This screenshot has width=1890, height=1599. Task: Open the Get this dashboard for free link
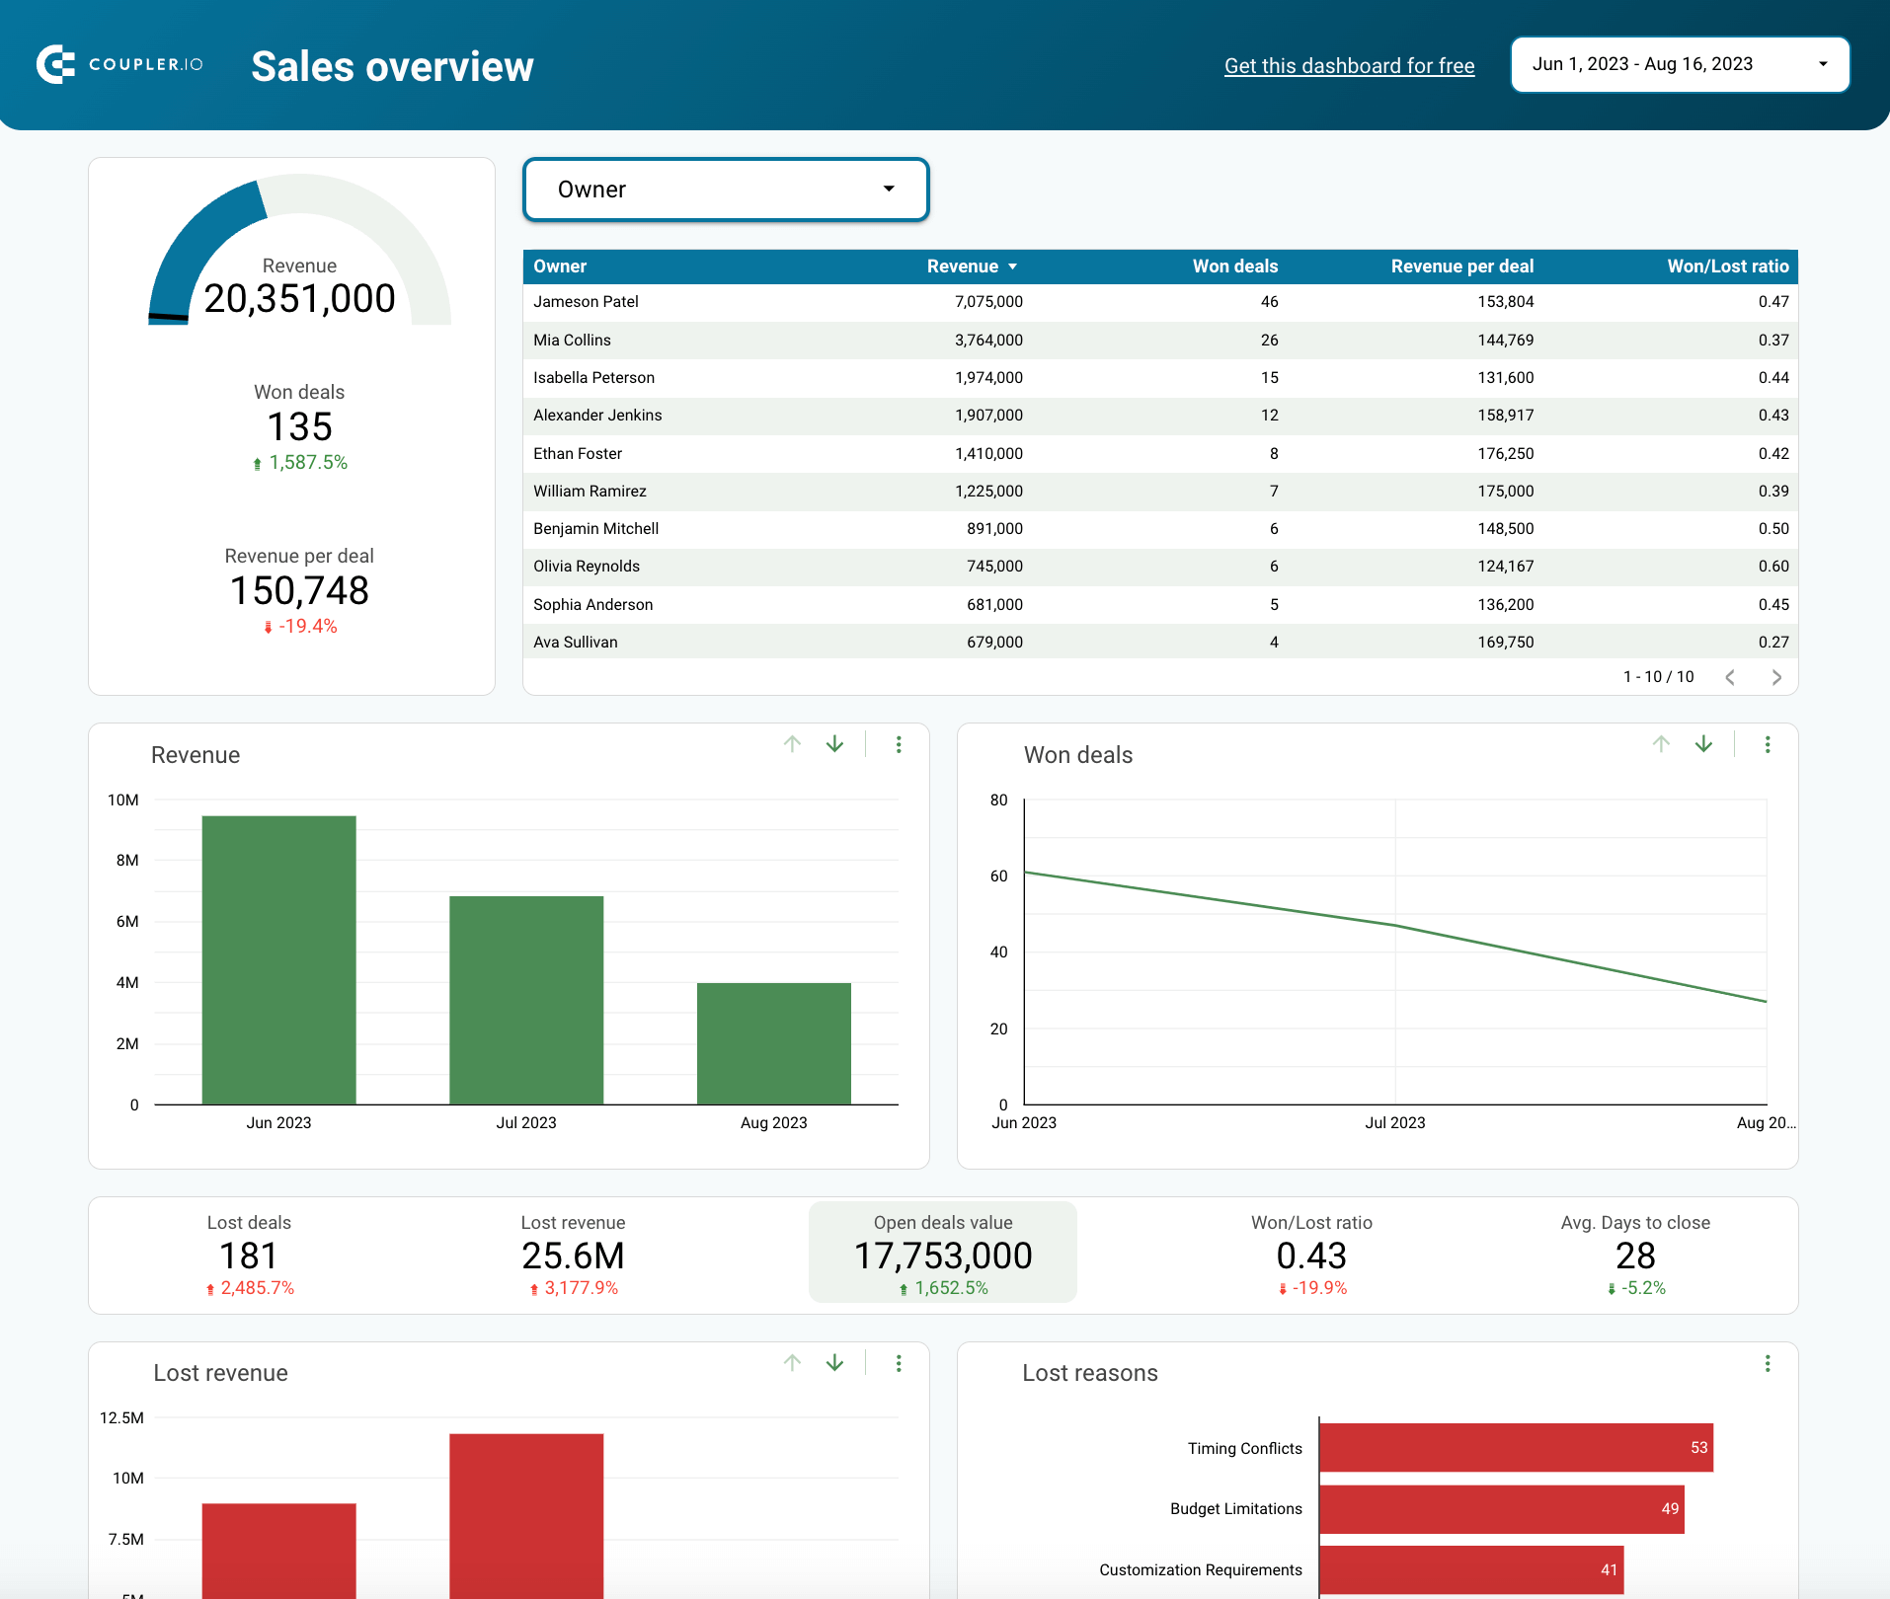tap(1349, 65)
